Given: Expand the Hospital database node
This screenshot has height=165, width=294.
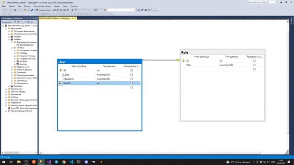Looking at the screenshot, I should 9,37.
